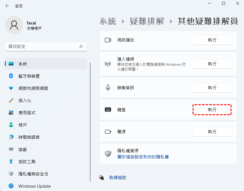
Task: Click the search magnifier icon
Action: click(81, 46)
